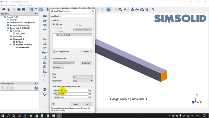Open the Y axis Force type dropdown

pos(59,94)
